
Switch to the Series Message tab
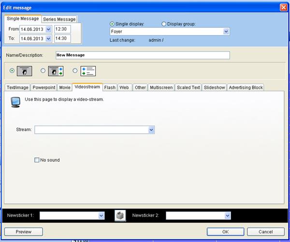(x=59, y=19)
